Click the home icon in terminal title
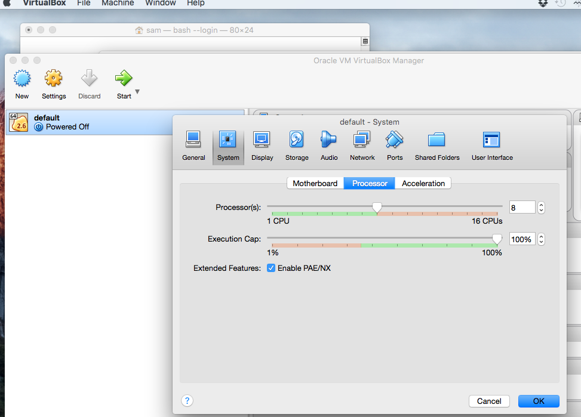581x417 pixels. pos(139,30)
